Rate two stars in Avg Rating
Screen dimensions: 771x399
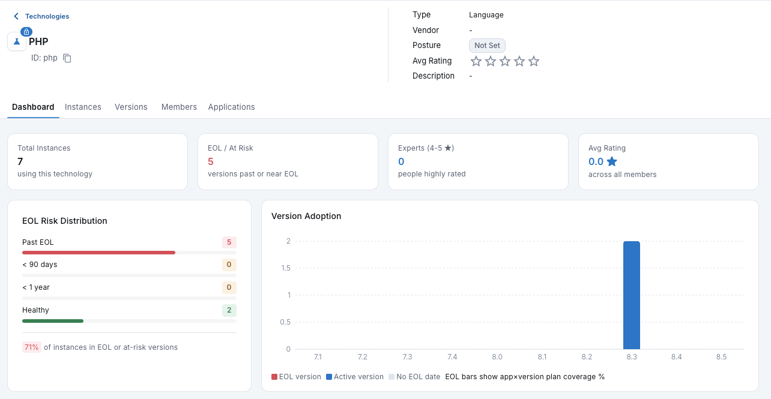[x=491, y=61]
